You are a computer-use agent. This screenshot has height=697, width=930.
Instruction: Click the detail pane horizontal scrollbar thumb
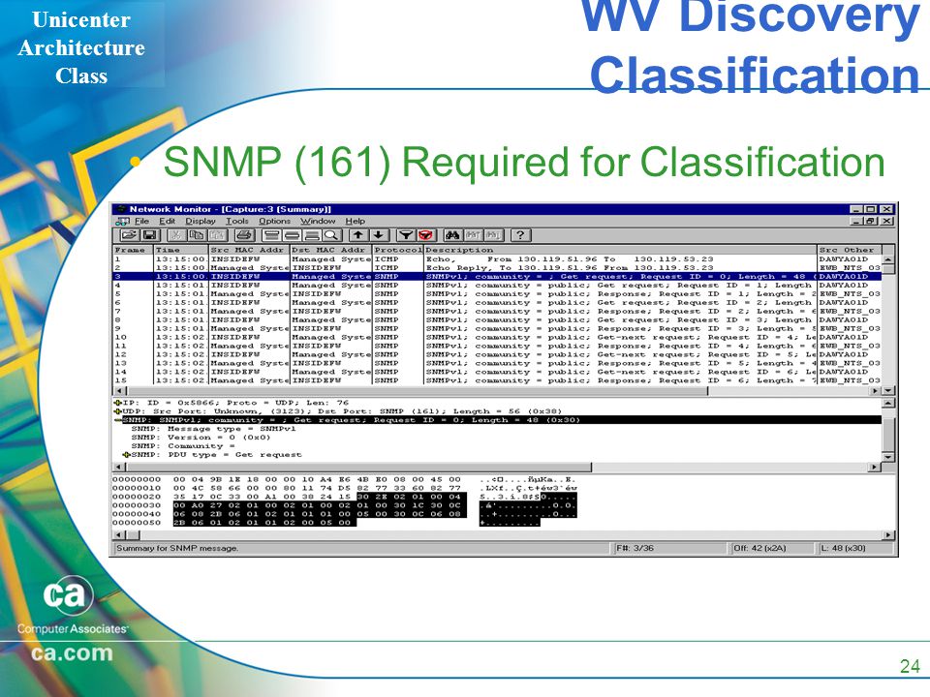click(359, 467)
